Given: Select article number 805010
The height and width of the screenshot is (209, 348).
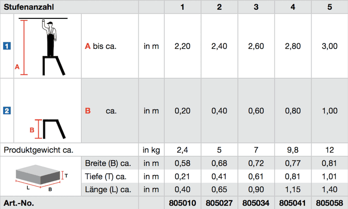Looking at the screenshot, I should (182, 203).
